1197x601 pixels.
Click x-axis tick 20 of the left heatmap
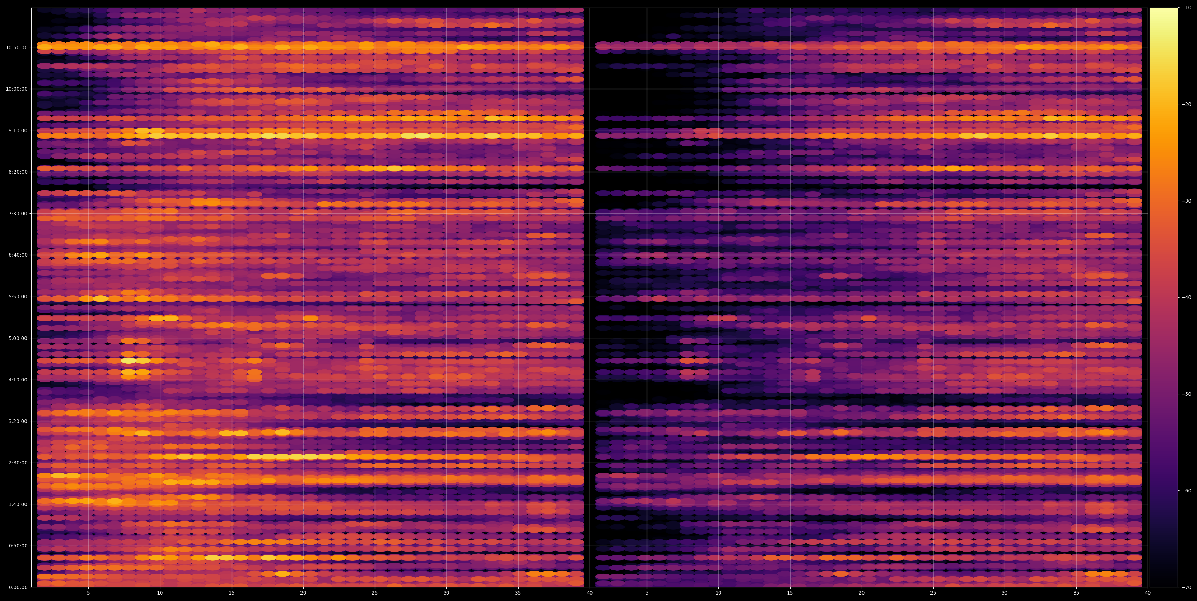pos(303,593)
